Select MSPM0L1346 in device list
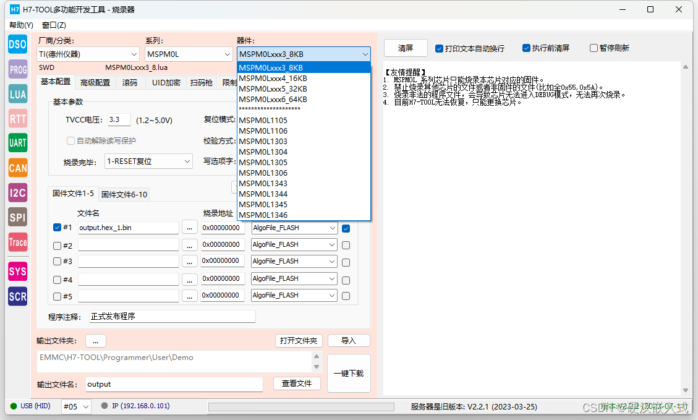The image size is (698, 420). pyautogui.click(x=304, y=215)
